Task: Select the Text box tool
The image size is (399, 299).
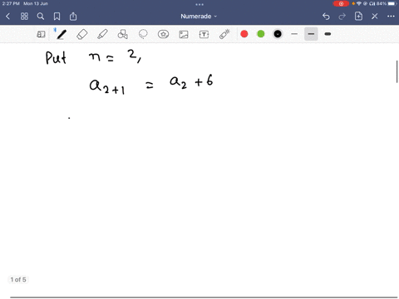Action: click(204, 34)
